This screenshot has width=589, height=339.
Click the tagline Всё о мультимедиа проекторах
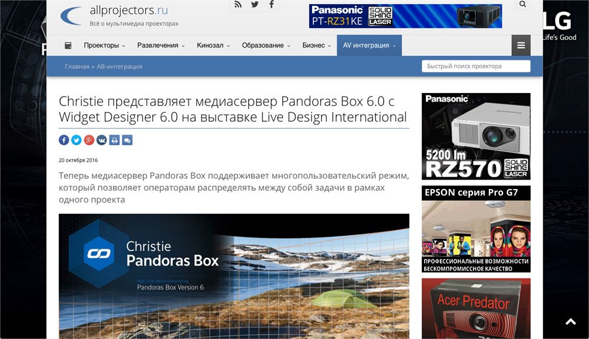pyautogui.click(x=134, y=24)
